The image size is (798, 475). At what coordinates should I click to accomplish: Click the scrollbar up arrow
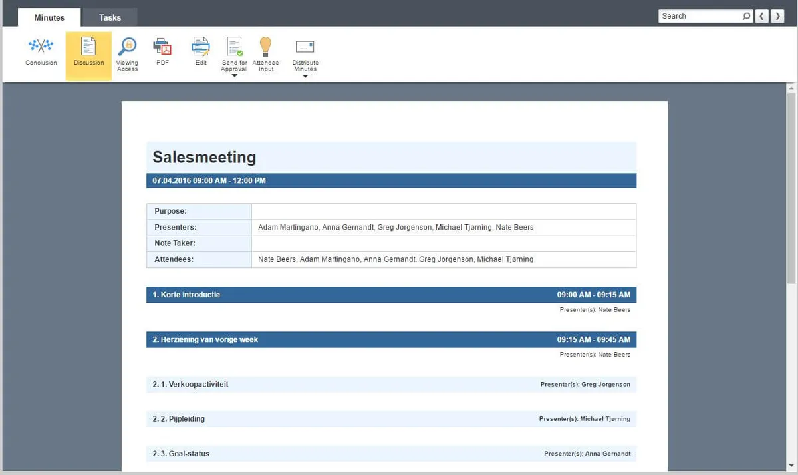click(x=791, y=88)
